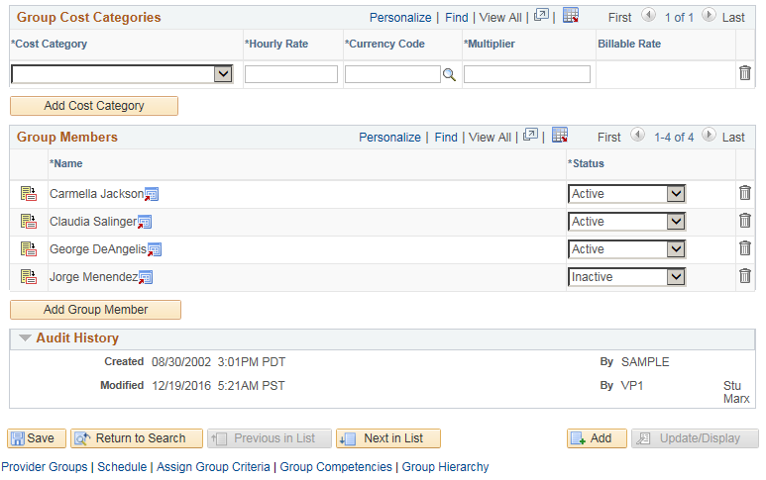Click the Add Group Member button
This screenshot has height=480, width=766.
(96, 310)
